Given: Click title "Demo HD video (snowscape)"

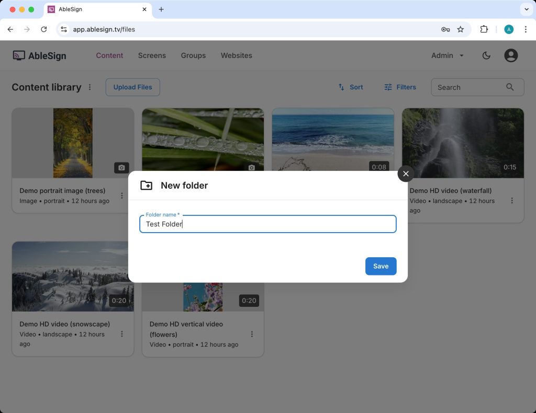Looking at the screenshot, I should coord(64,324).
